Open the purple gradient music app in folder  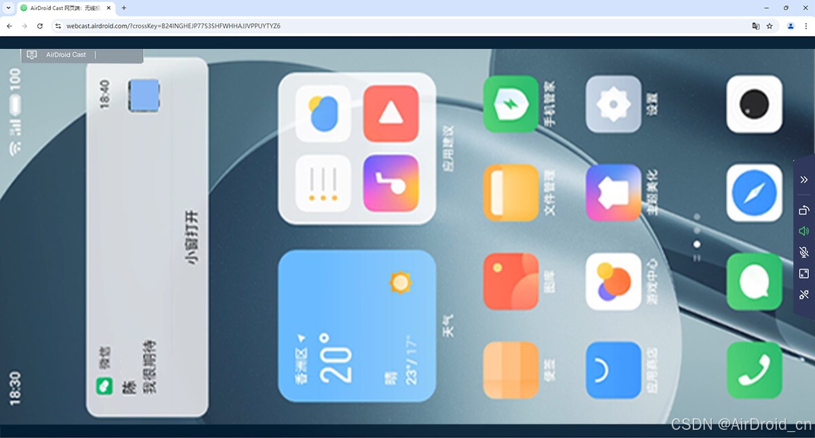(x=391, y=183)
